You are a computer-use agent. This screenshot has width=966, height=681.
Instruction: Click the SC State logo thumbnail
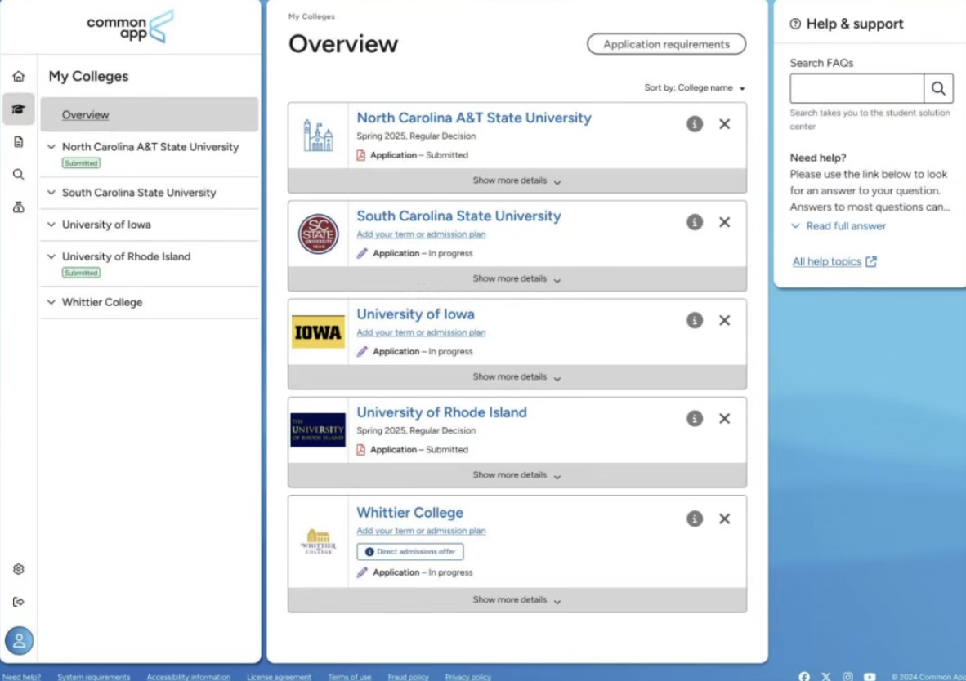point(318,234)
